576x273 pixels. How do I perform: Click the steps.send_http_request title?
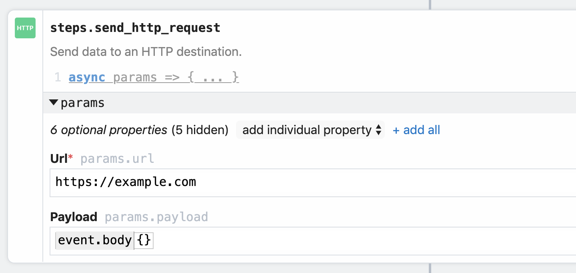click(x=135, y=28)
